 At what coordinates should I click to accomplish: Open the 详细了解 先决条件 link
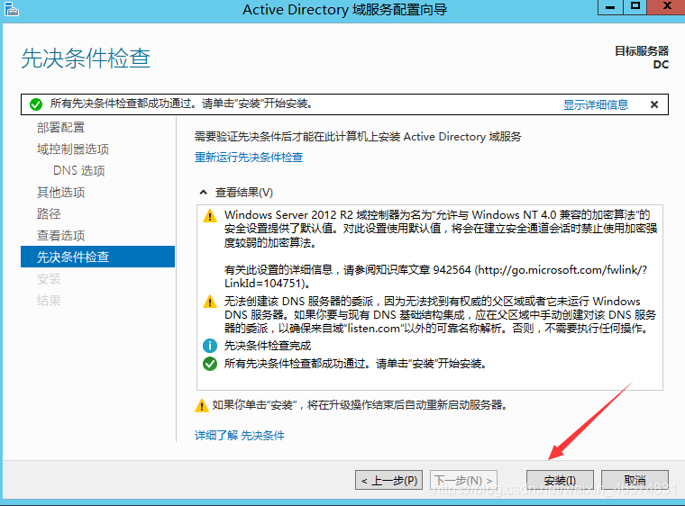240,435
